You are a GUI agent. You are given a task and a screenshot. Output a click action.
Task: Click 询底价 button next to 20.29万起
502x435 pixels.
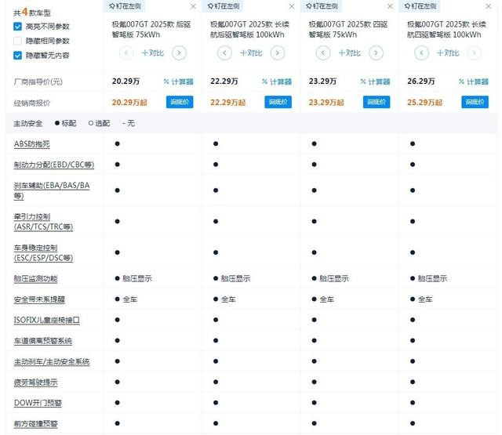point(180,102)
